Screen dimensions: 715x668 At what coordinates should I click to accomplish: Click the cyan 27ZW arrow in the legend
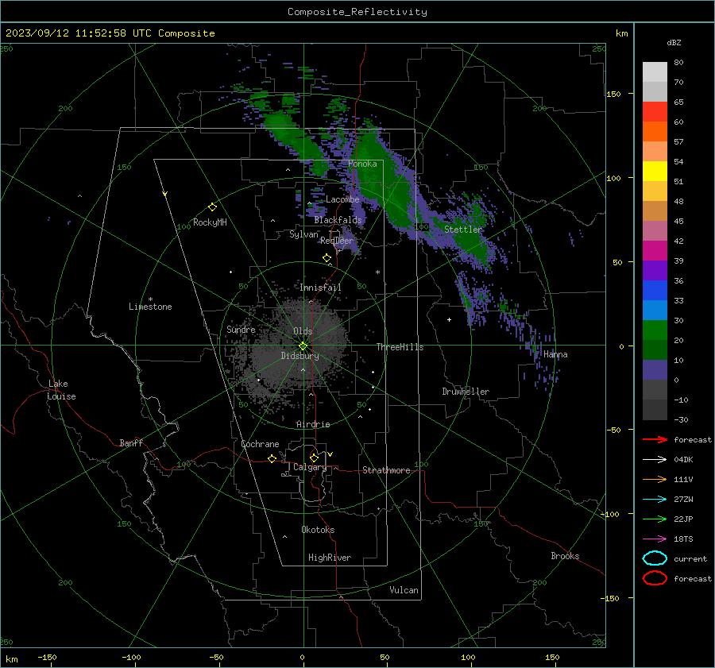(x=655, y=500)
